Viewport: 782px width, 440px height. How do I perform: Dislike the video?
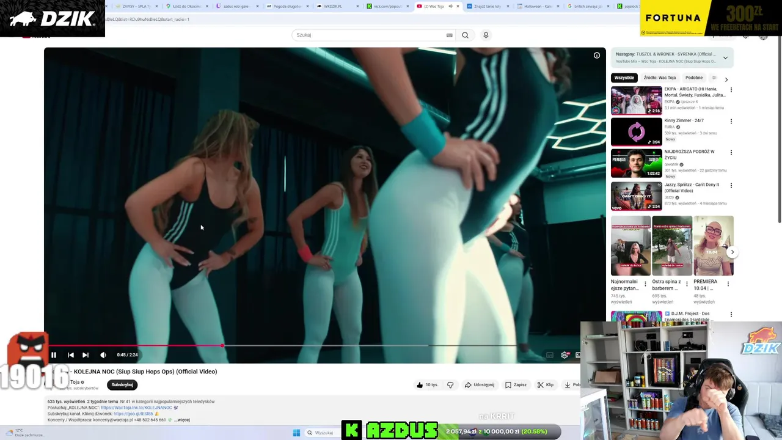coord(450,385)
